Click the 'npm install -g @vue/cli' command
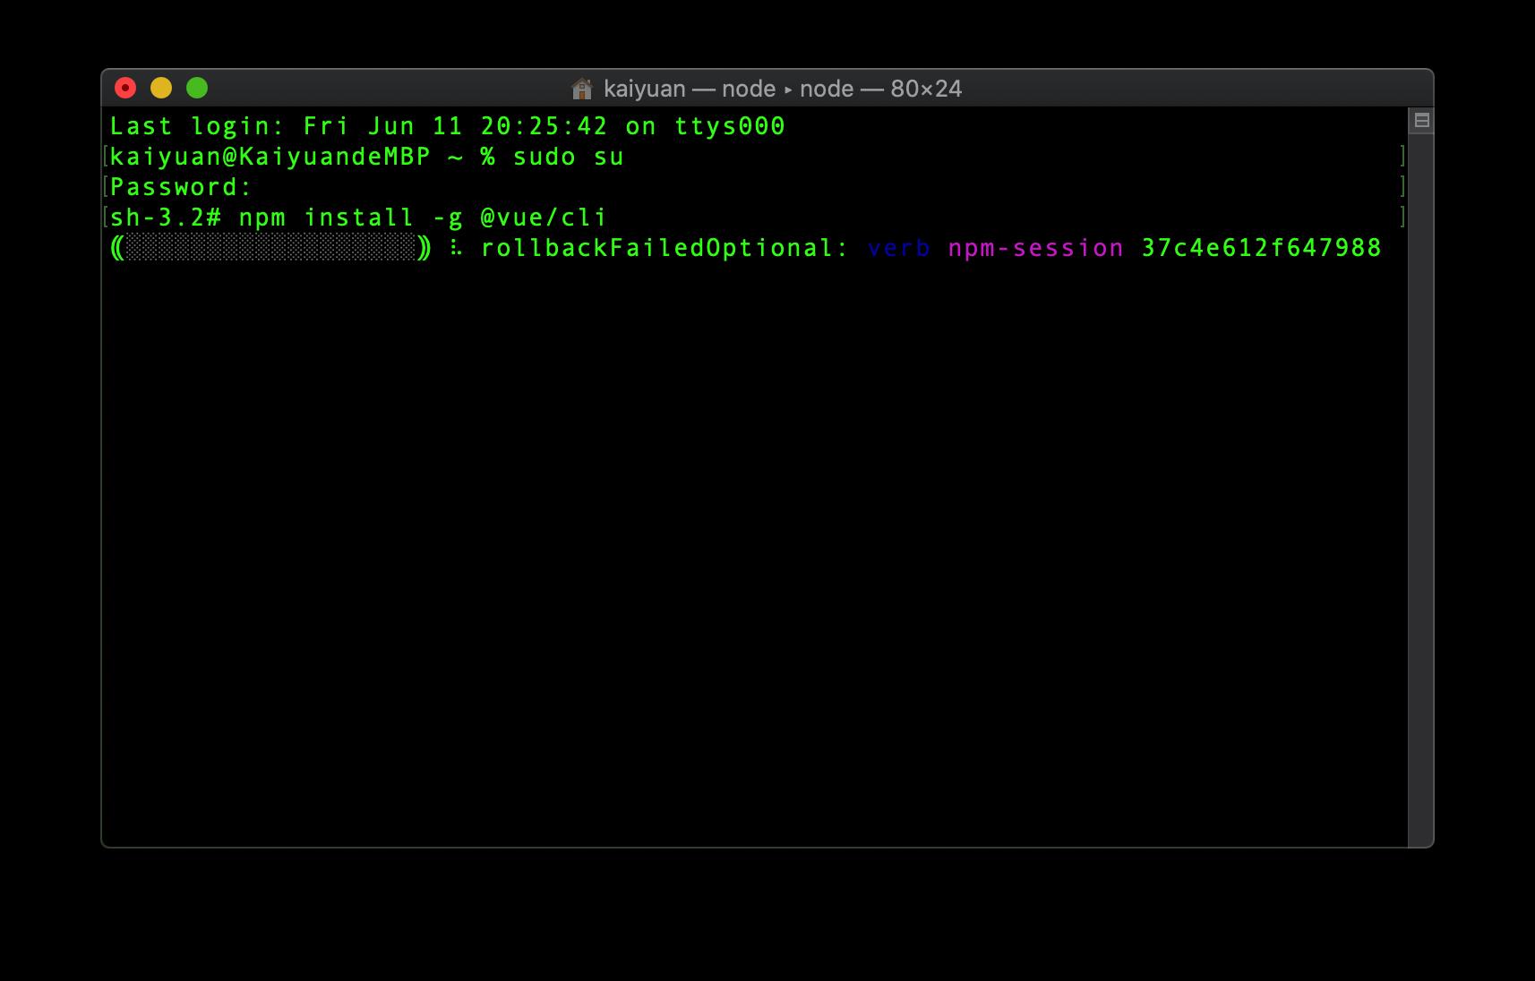 (424, 218)
